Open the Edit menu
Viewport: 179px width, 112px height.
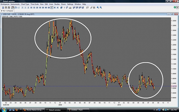coord(46,4)
